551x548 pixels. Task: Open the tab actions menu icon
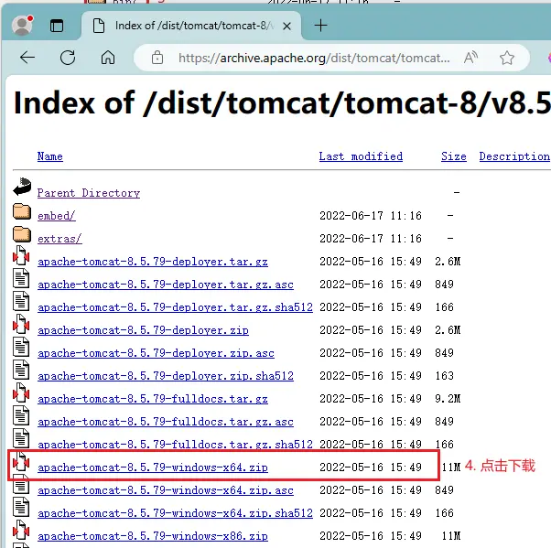[x=57, y=26]
